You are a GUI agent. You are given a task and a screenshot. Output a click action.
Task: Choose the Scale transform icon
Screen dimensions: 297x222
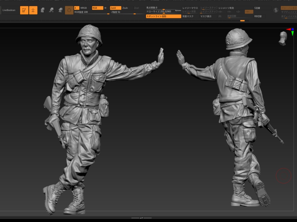point(51,10)
